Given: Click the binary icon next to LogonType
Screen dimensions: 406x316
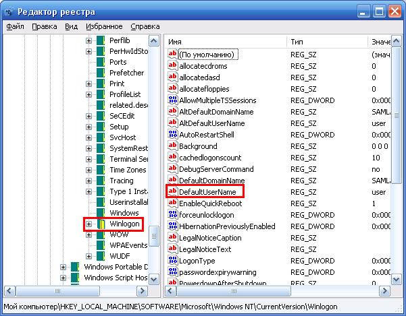Looking at the screenshot, I should point(172,261).
